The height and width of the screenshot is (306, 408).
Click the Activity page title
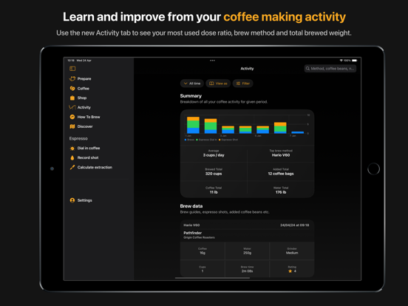(x=247, y=69)
